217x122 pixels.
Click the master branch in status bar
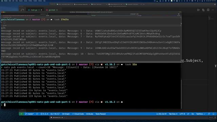click(29, 114)
